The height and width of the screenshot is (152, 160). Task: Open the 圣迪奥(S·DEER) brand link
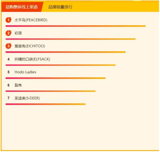27,98
